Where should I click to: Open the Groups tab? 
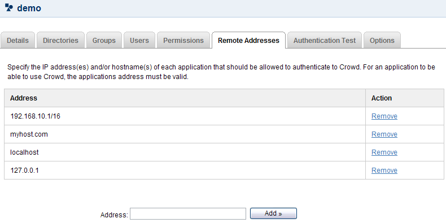pyautogui.click(x=104, y=41)
